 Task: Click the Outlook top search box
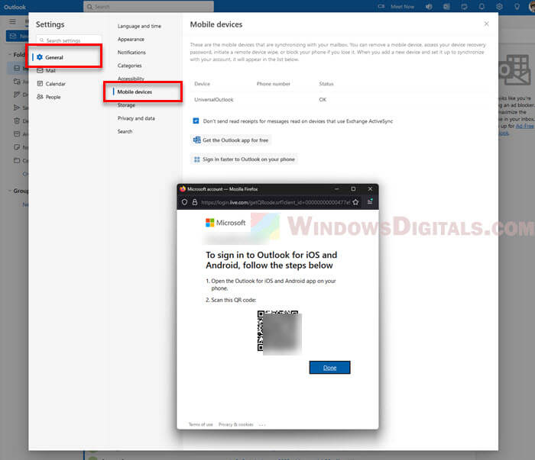149,6
